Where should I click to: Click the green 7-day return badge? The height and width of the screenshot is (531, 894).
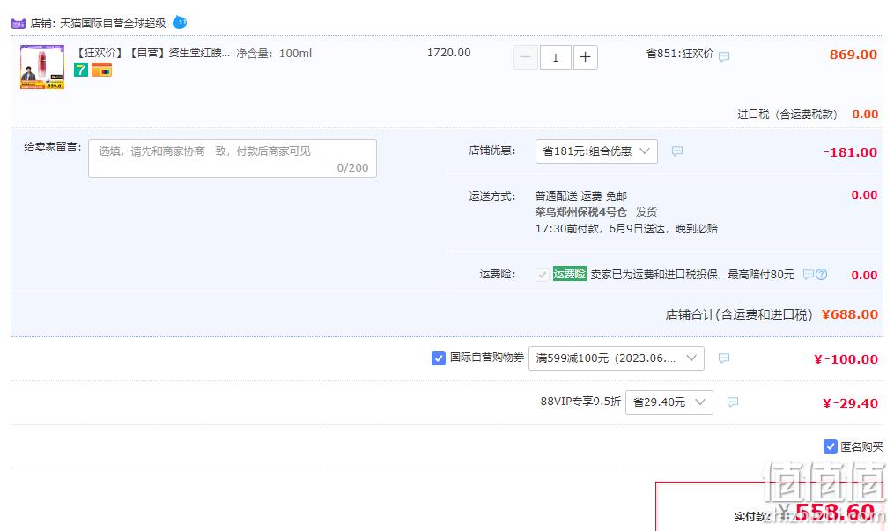[81, 70]
